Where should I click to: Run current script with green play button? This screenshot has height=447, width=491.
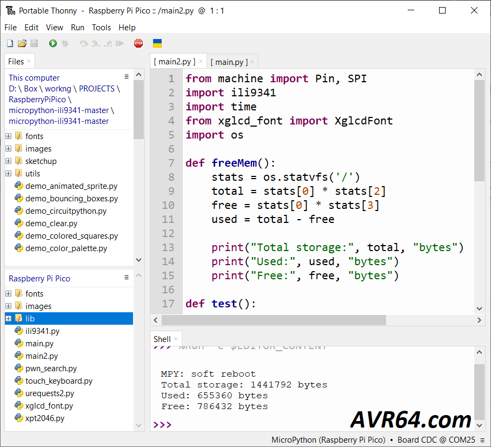(x=52, y=43)
